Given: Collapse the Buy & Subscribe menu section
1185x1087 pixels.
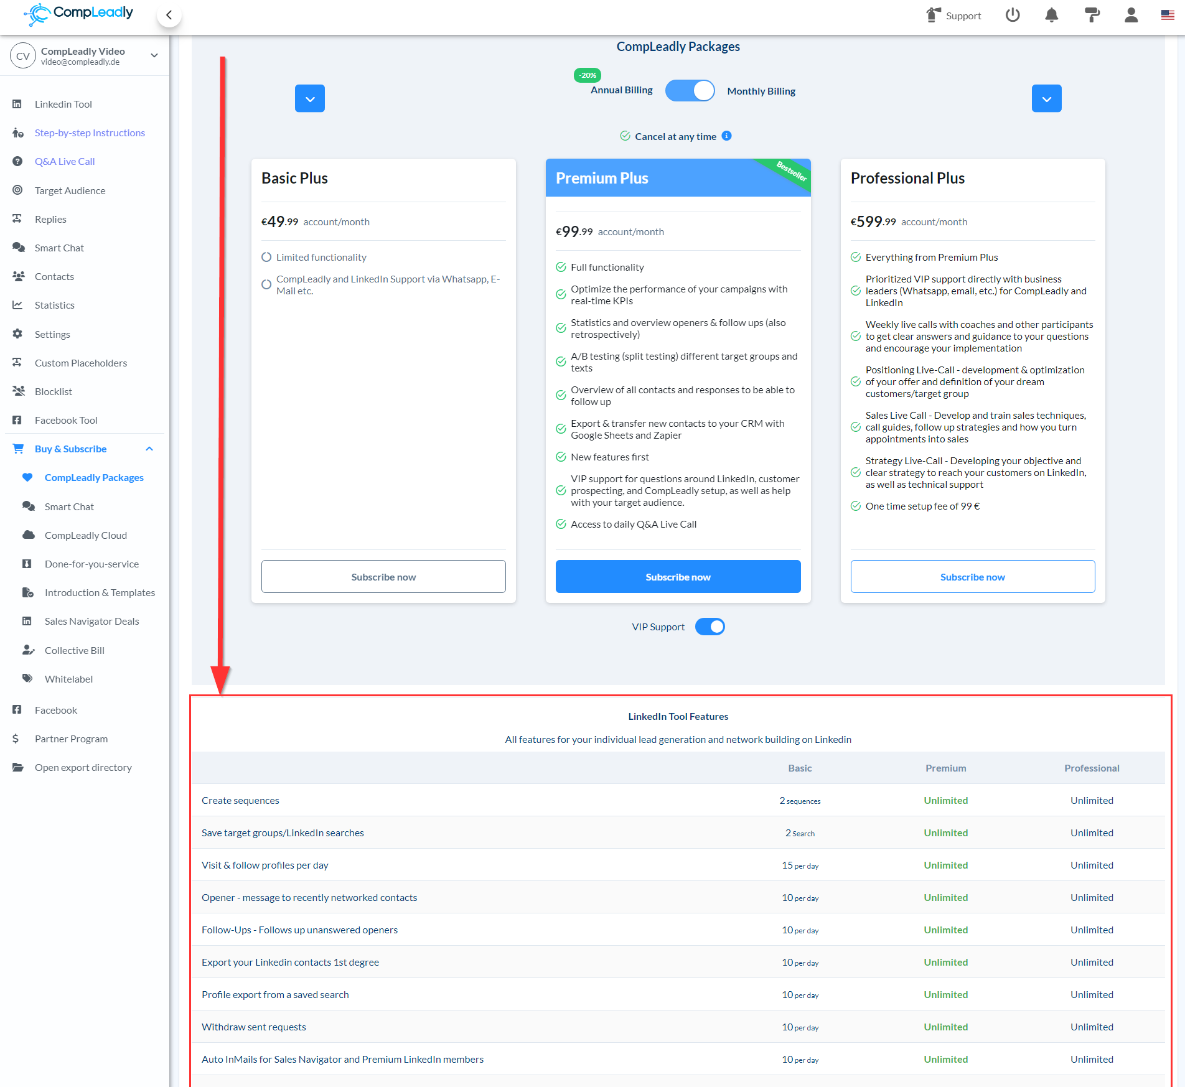Looking at the screenshot, I should pos(149,449).
